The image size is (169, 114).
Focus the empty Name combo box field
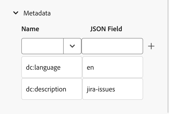(x=42, y=46)
